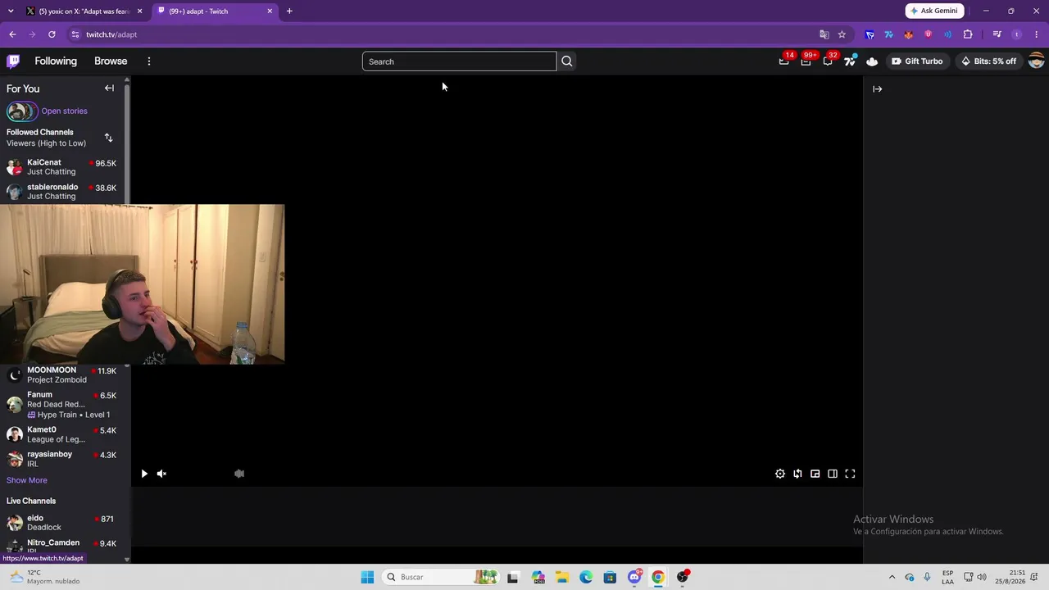
Task: Open the tab search dropdown arrow
Action: pyautogui.click(x=11, y=11)
